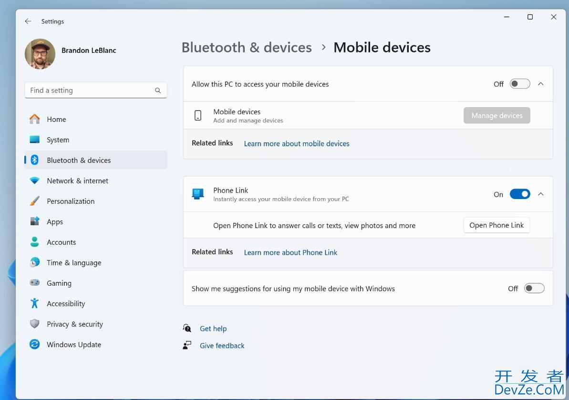Go to System settings
Screen dimensions: 569x400
pyautogui.click(x=96, y=140)
